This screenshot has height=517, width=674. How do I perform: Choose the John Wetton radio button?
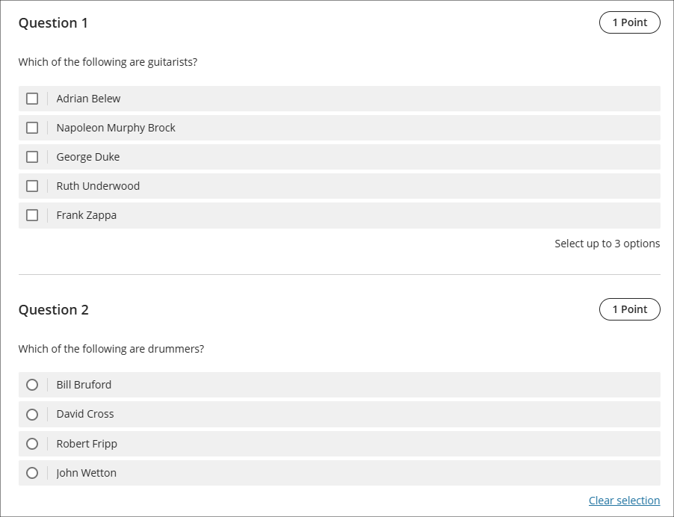[x=32, y=473]
